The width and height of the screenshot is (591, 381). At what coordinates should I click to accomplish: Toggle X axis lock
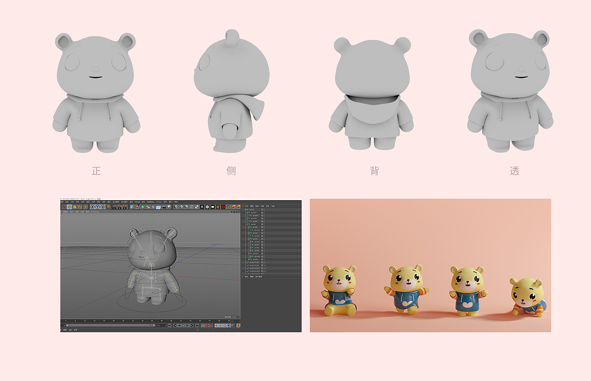[x=92, y=207]
